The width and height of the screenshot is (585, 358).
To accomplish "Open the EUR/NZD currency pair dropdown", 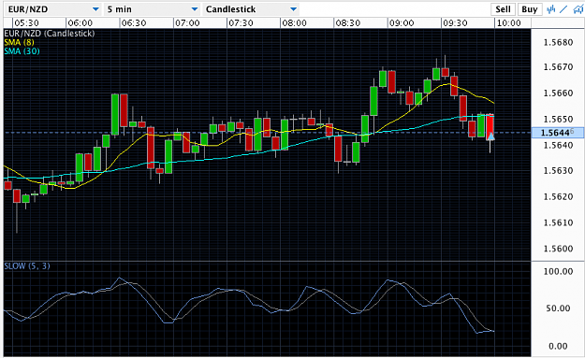I will pyautogui.click(x=53, y=9).
